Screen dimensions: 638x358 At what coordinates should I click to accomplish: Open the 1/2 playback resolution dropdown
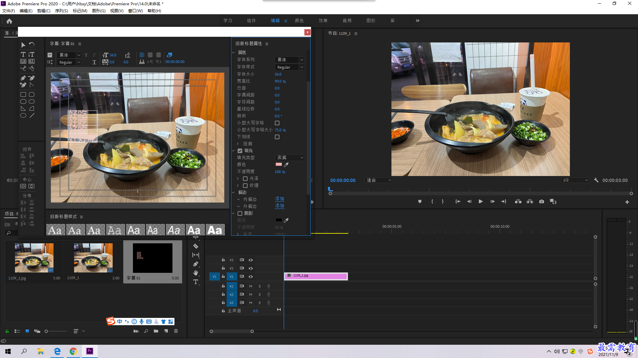[x=575, y=180]
